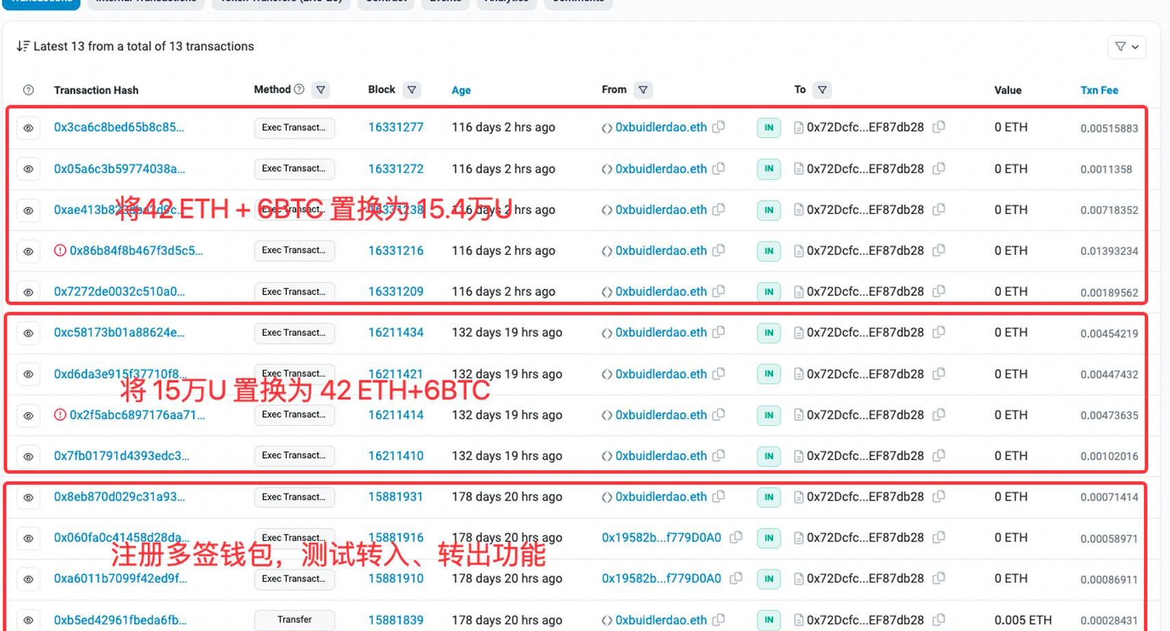Image resolution: width=1170 pixels, height=631 pixels.
Task: Click the Txn Fee column header
Action: [x=1099, y=90]
